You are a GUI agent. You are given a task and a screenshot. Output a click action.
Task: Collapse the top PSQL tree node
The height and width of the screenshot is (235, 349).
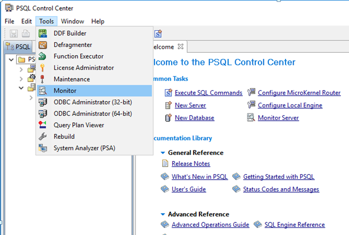(x=11, y=59)
